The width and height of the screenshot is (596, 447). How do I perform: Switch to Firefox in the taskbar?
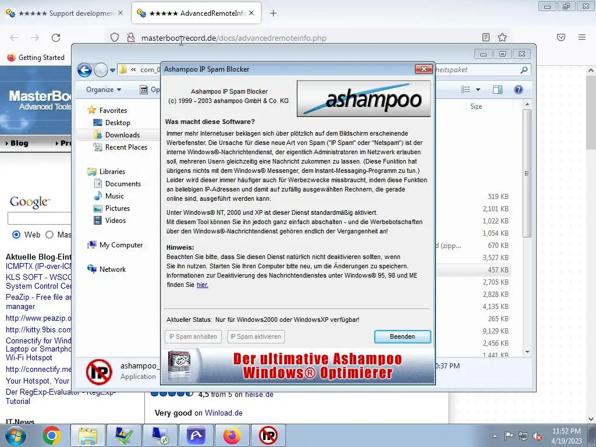[x=232, y=435]
